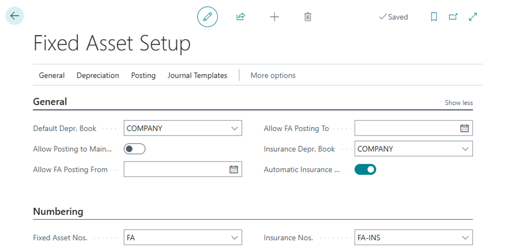The width and height of the screenshot is (514, 250).
Task: Click the expand to full screen icon
Action: click(473, 17)
